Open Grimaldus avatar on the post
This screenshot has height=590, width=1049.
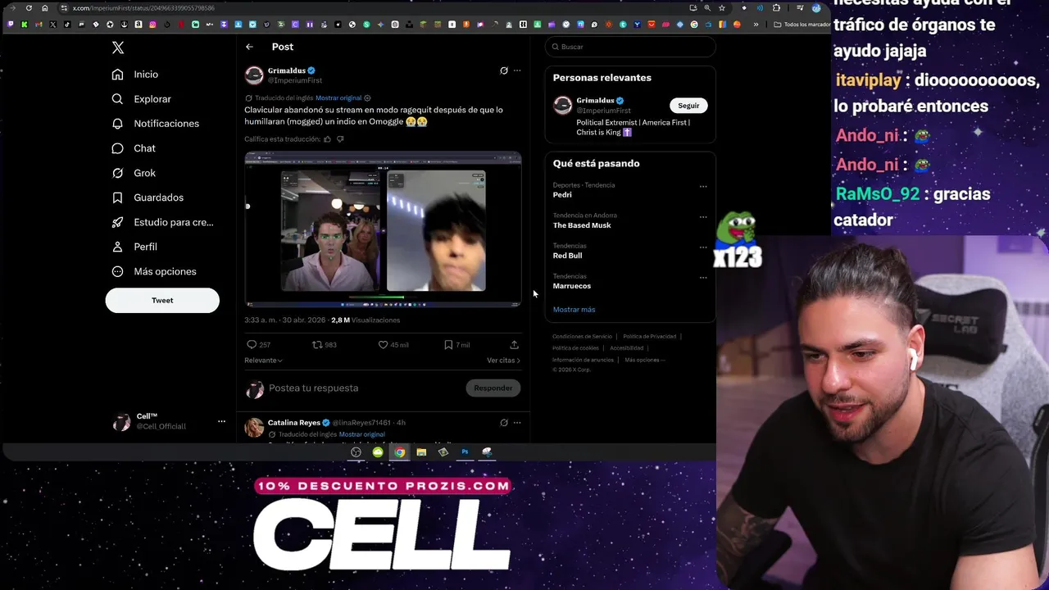click(x=254, y=75)
